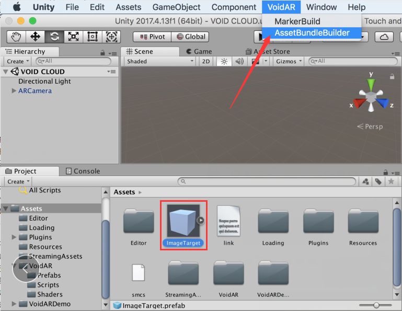402x311 pixels.
Task: Open VOID CLOUD scene options menu
Action: click(111, 72)
